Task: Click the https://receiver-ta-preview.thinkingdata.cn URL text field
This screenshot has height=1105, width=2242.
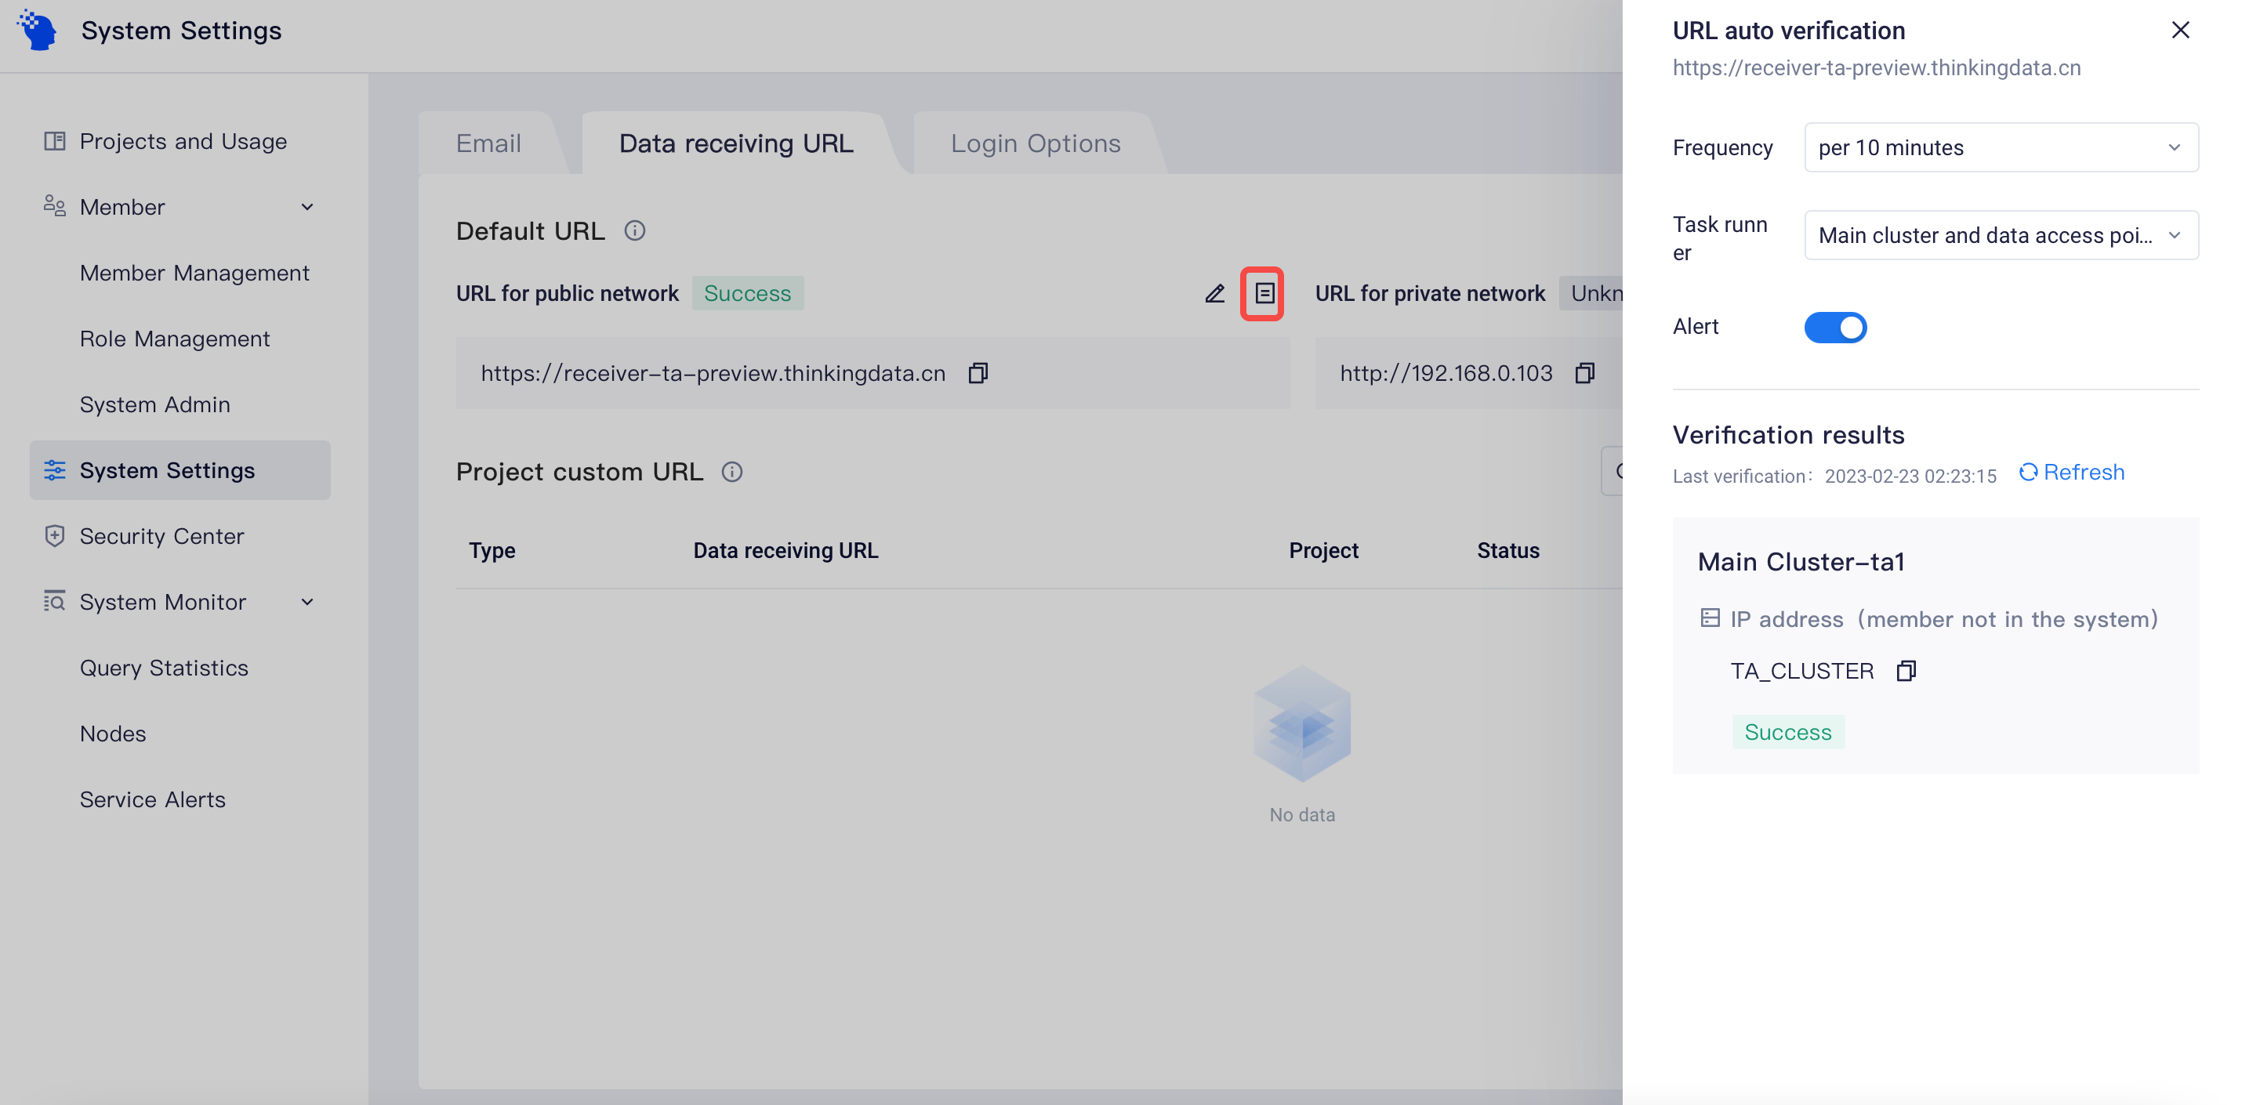Action: 872,373
